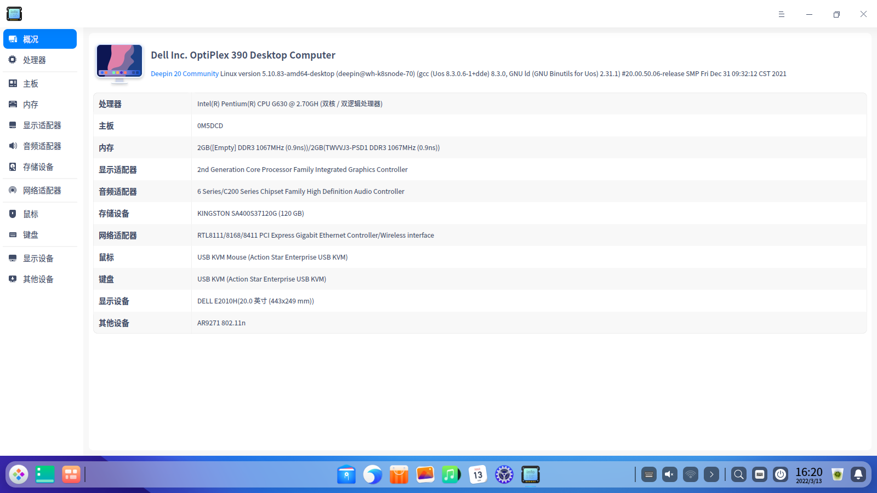
Task: Click the Intel Pentium G630 processor value
Action: pyautogui.click(x=290, y=104)
